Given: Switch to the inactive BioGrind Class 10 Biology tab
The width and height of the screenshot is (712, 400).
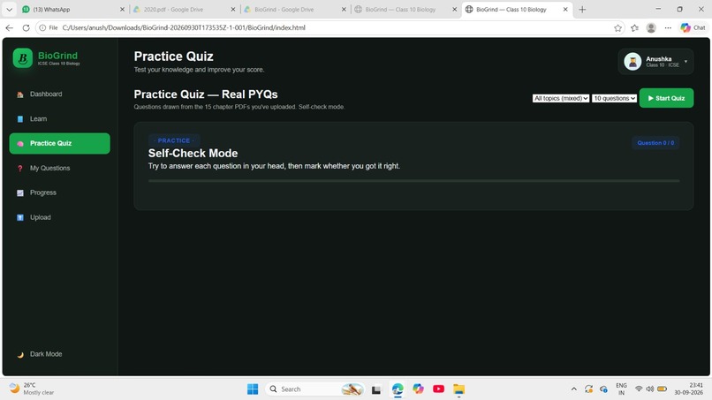Looking at the screenshot, I should click(x=405, y=9).
